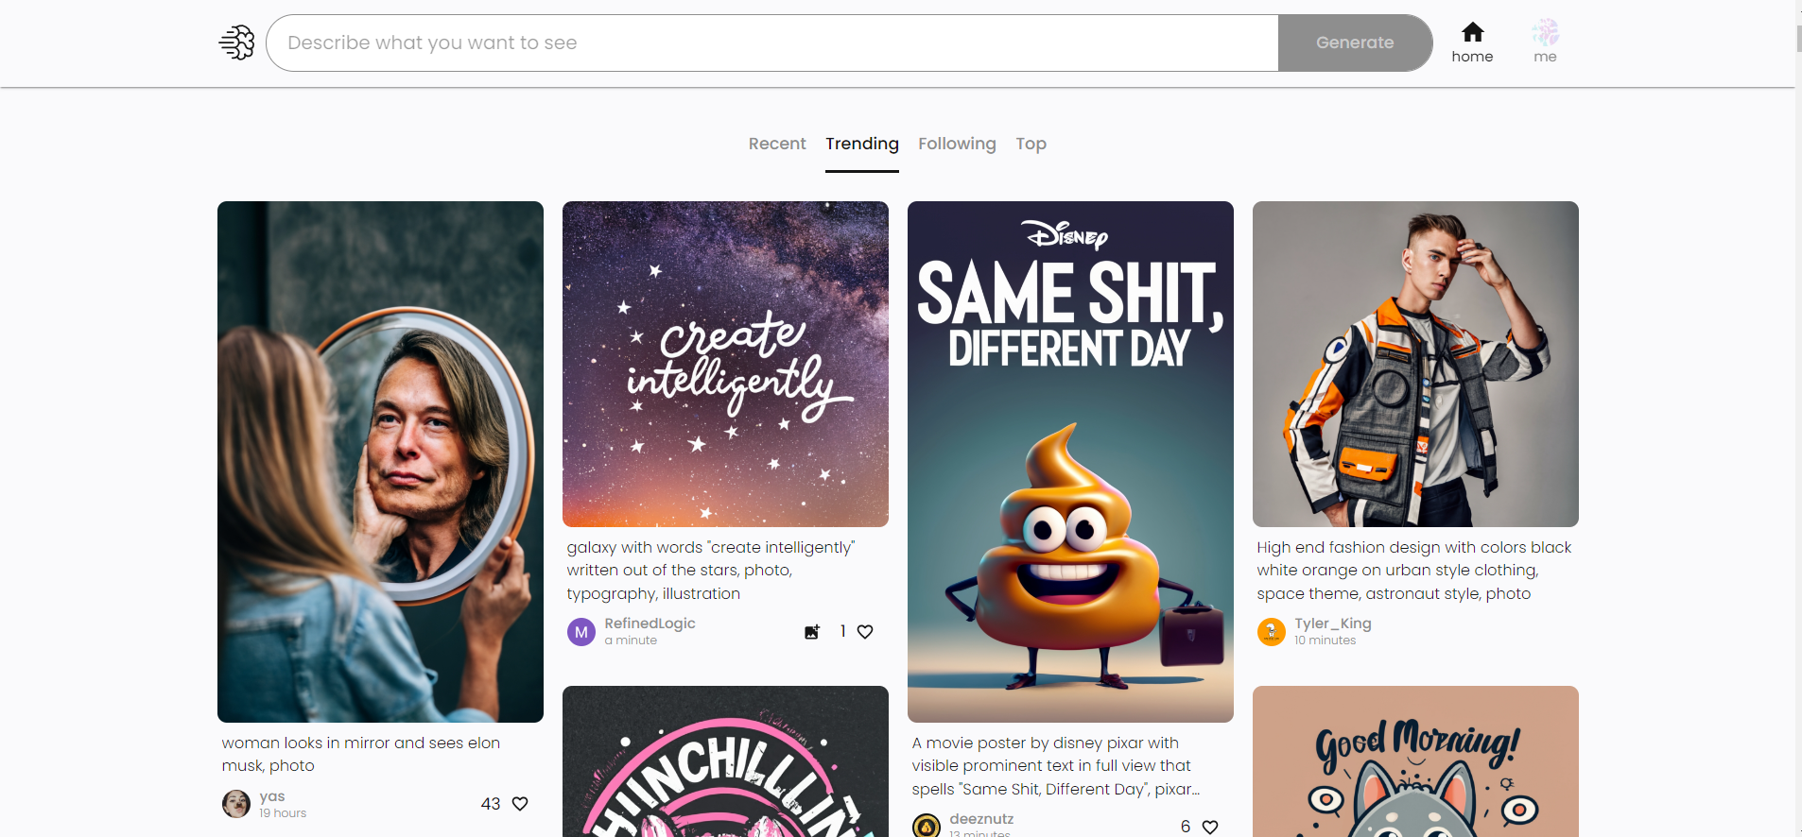This screenshot has height=837, width=1802.
Task: Like the Disney poop poster
Action: pos(1210,827)
